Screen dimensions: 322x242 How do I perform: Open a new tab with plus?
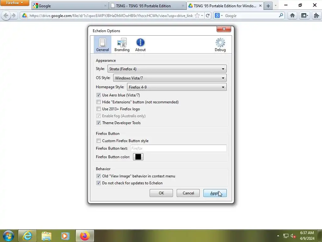click(268, 6)
